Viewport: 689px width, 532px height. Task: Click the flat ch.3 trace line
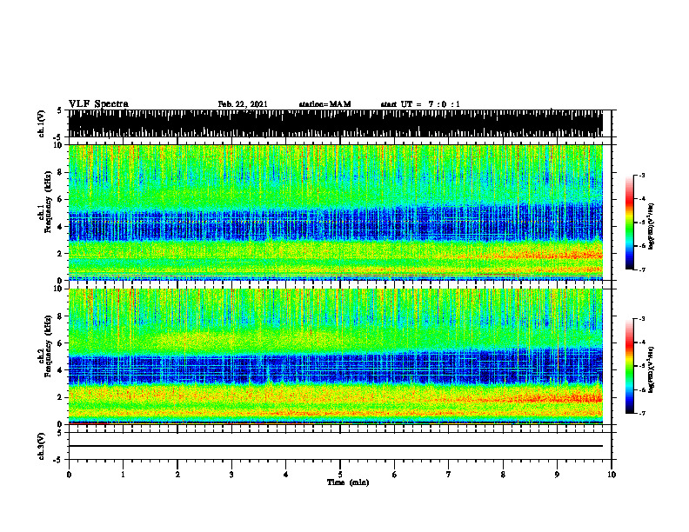point(336,446)
